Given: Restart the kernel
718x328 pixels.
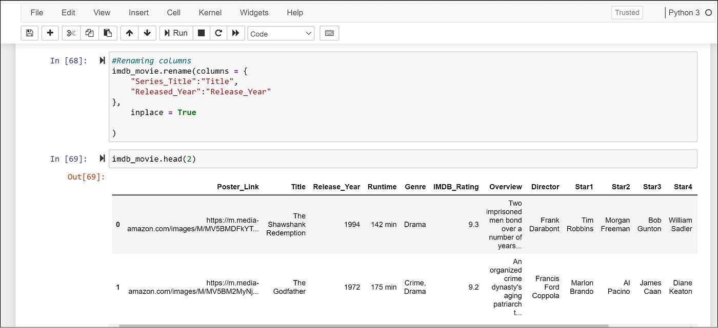Looking at the screenshot, I should [x=218, y=33].
